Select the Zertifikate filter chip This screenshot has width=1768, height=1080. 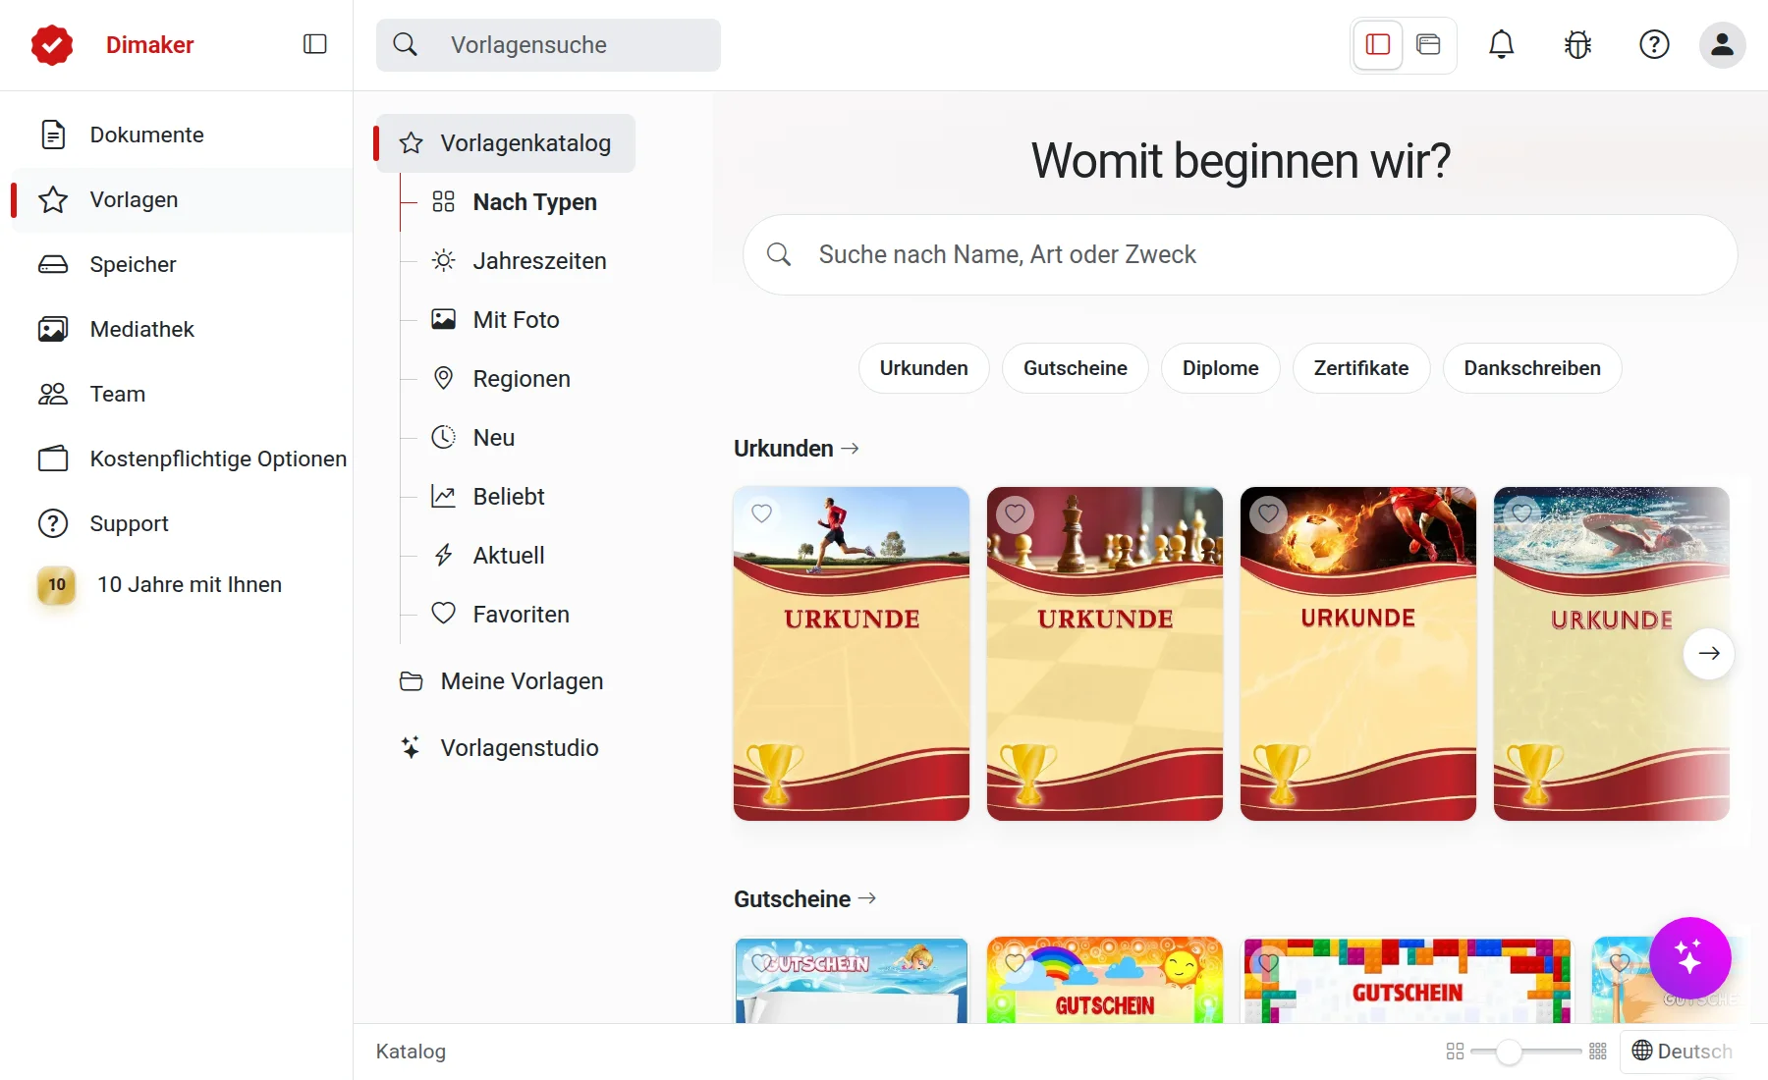[1360, 368]
